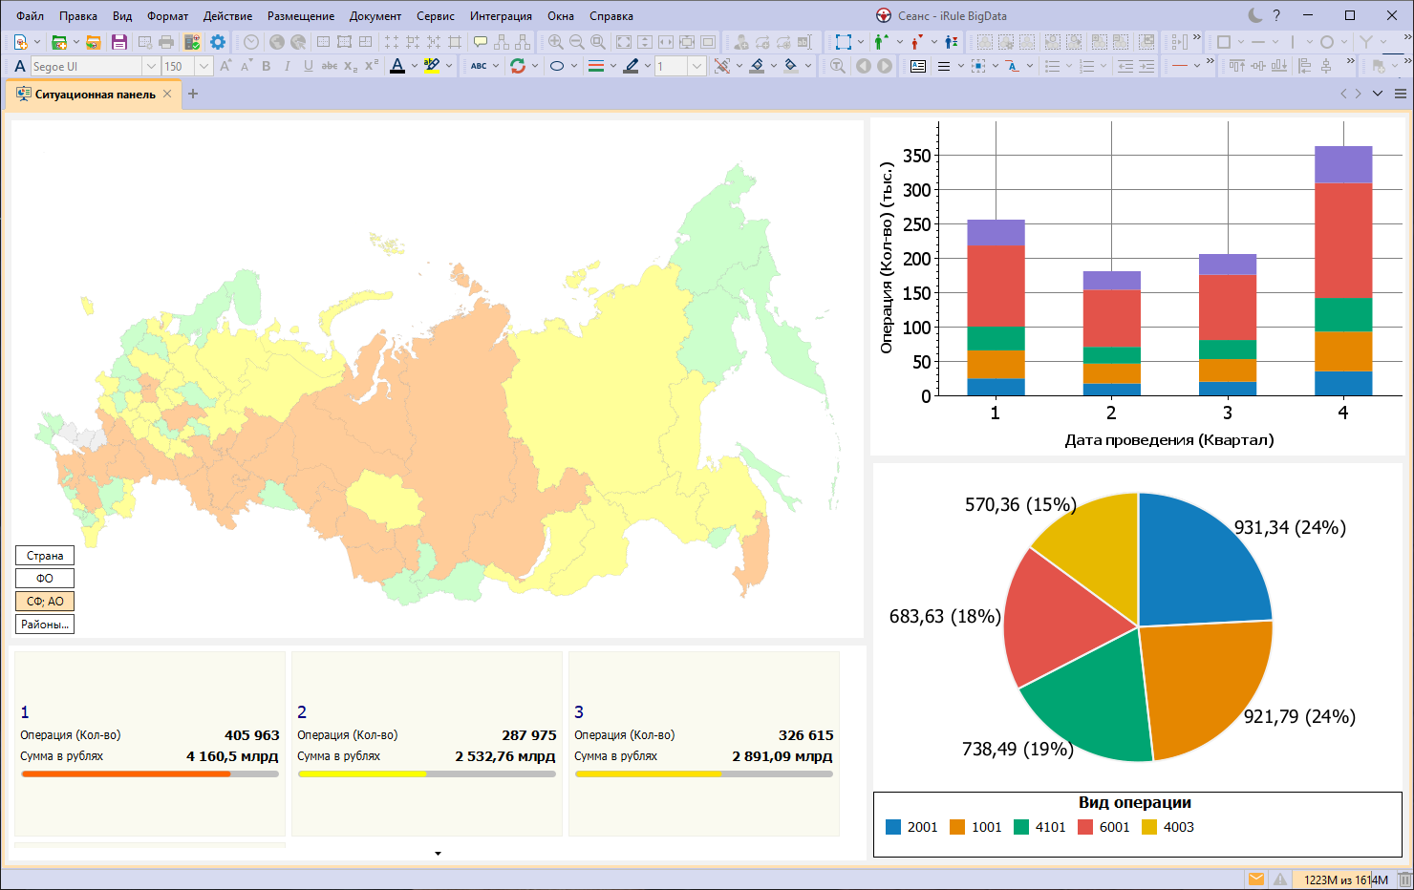Viewport: 1414px width, 890px height.
Task: Open the Интеграция menu
Action: point(501,16)
